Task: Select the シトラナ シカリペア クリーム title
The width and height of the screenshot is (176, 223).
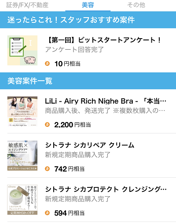Action: click(90, 145)
